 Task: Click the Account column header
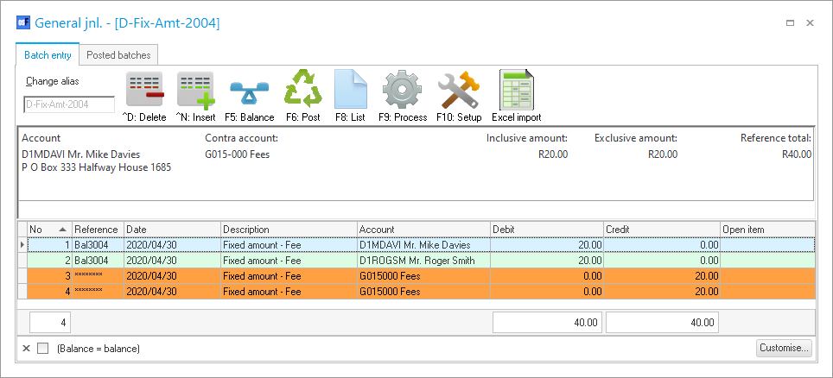pyautogui.click(x=423, y=230)
